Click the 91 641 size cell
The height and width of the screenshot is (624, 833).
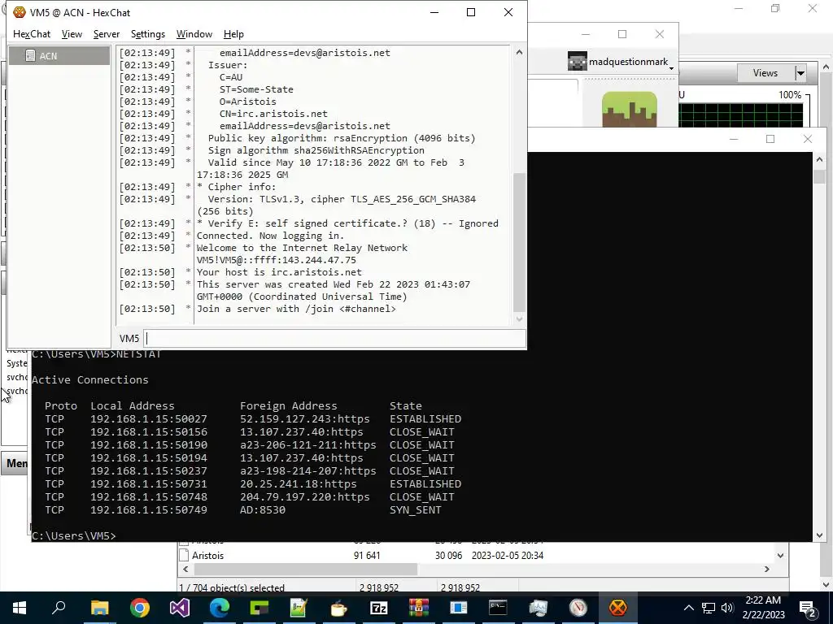click(x=367, y=556)
